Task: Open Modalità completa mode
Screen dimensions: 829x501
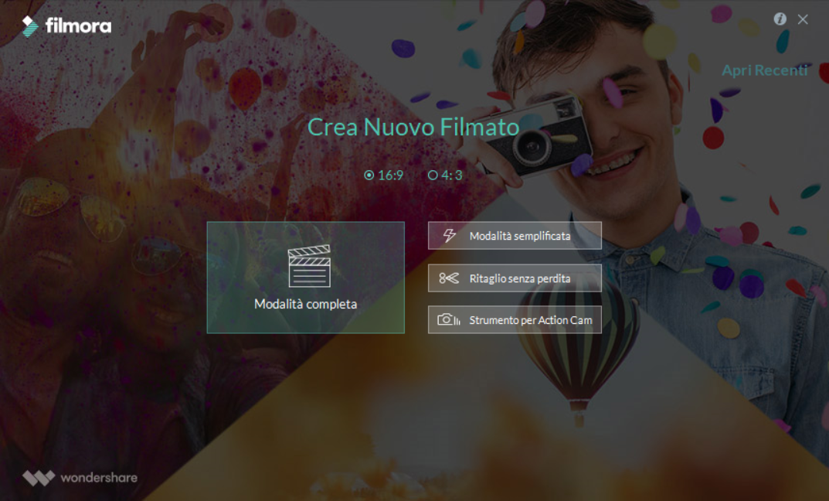Action: click(x=306, y=278)
